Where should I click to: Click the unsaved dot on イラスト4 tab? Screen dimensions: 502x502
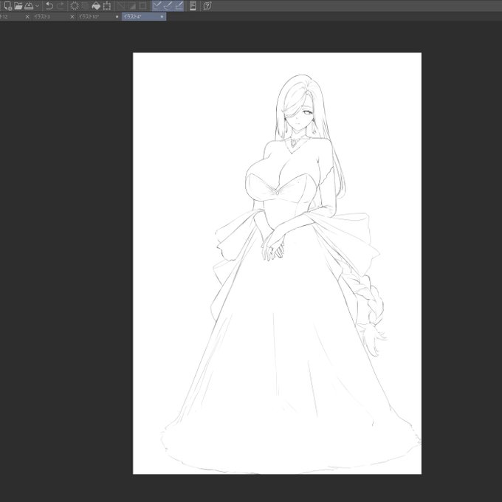[x=162, y=16]
